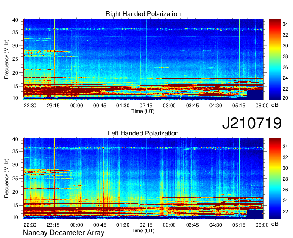Viewport: 293px width, 238px height.
Task: Click the J210719 observation label
Action: click(252, 123)
